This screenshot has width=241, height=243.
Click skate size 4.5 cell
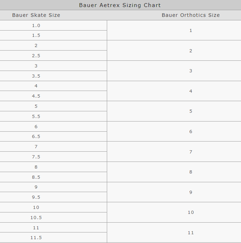pos(36,96)
